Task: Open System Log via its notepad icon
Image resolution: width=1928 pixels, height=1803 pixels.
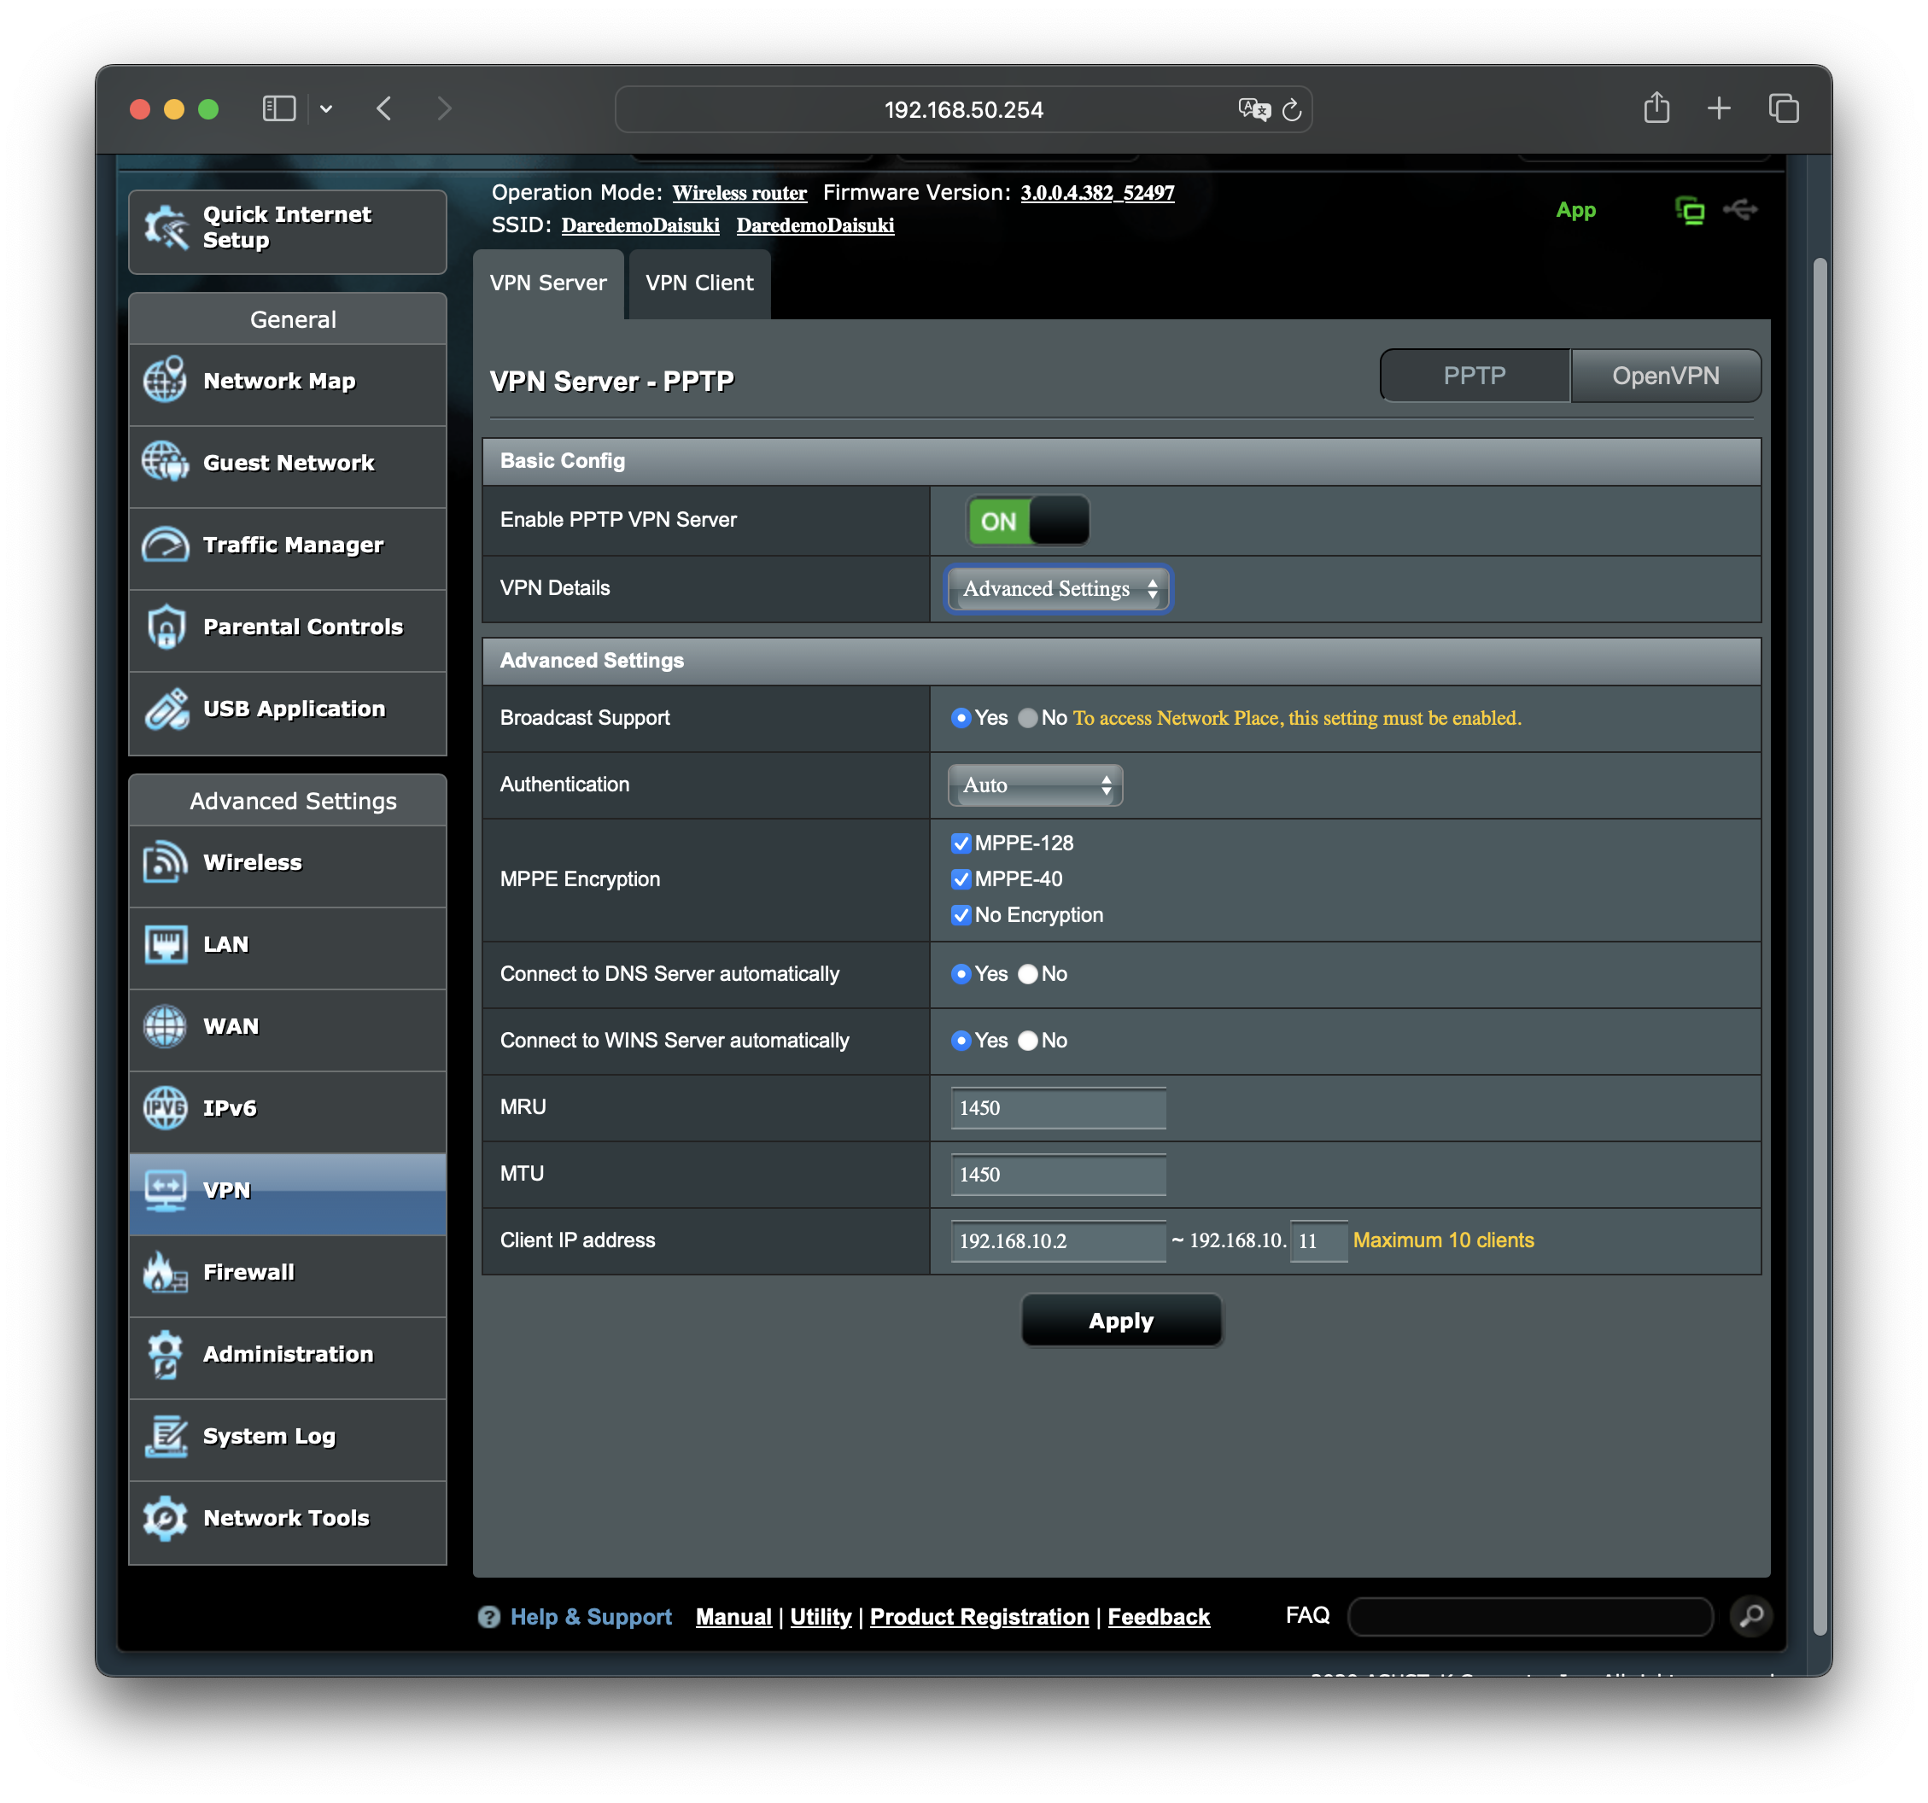Action: (x=165, y=1435)
